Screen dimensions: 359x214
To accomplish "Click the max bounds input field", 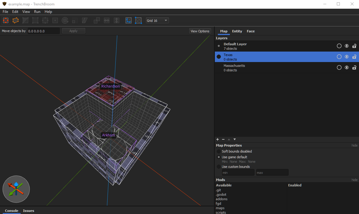I will [x=272, y=172].
